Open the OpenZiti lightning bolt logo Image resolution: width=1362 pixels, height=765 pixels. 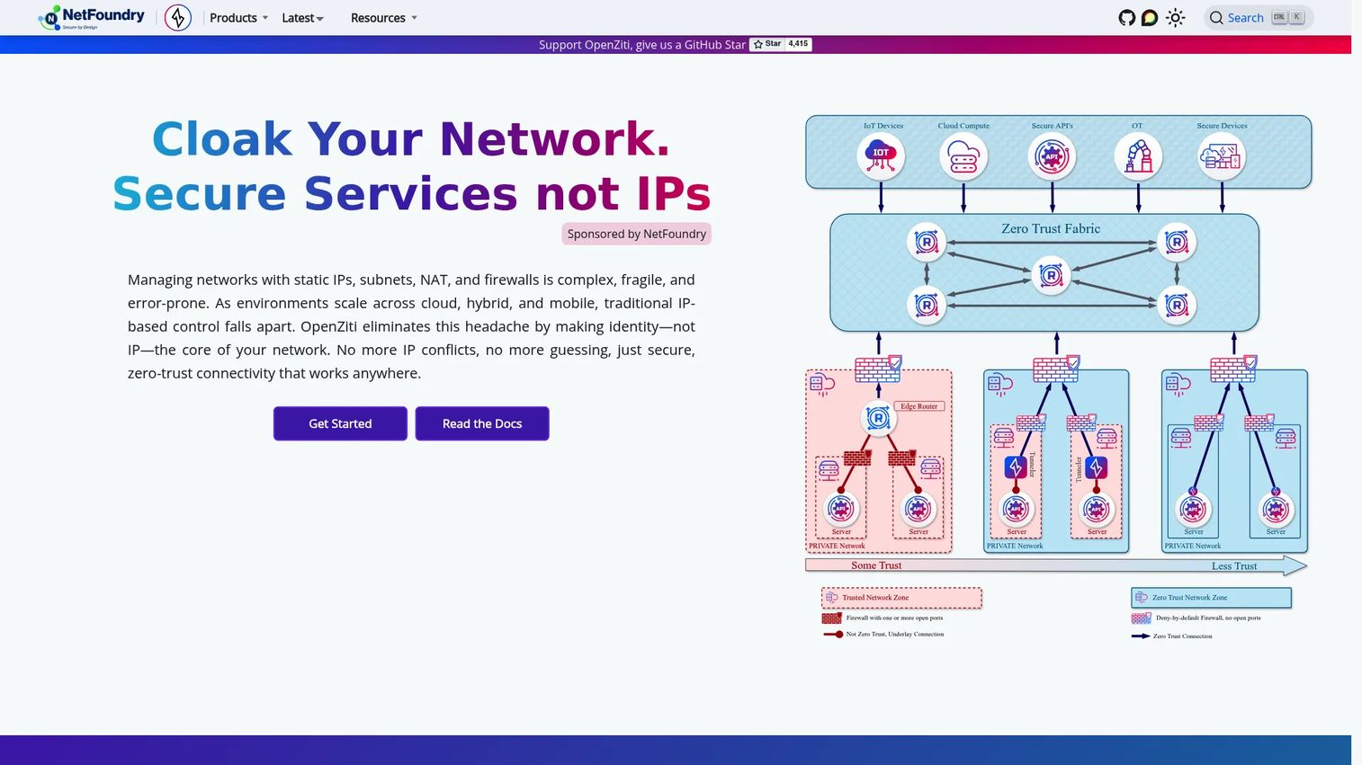tap(178, 18)
